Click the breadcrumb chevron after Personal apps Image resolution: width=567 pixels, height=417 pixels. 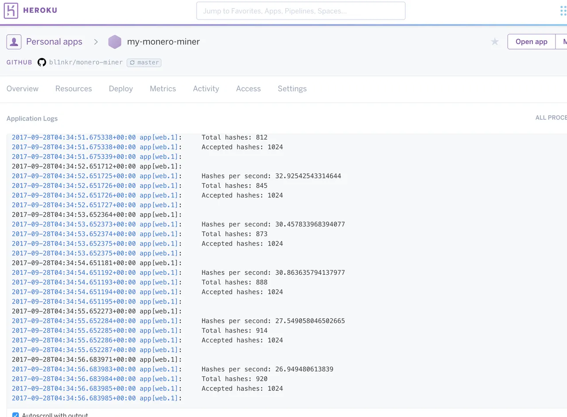[x=96, y=42]
